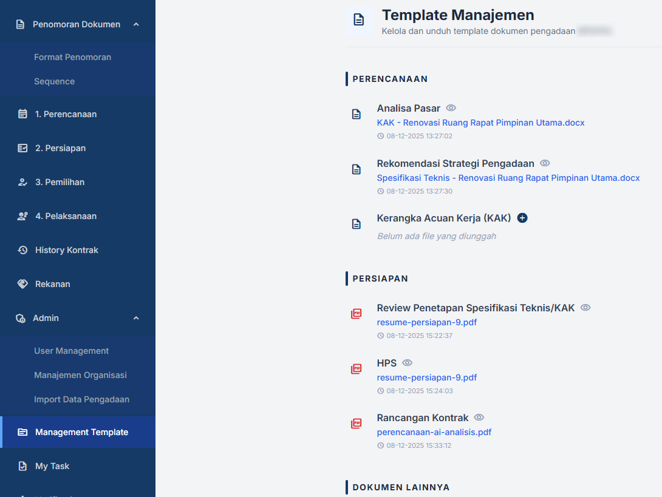Click the 2. Persiapan checklist icon
Image resolution: width=662 pixels, height=497 pixels.
coord(22,148)
